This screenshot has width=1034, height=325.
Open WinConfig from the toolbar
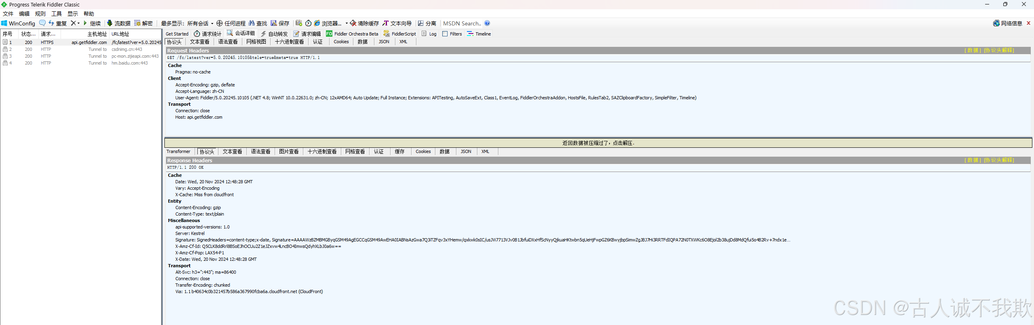18,23
